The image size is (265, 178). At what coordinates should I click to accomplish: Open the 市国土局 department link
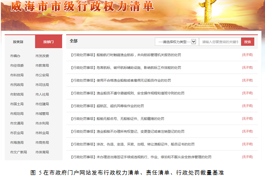16,104
